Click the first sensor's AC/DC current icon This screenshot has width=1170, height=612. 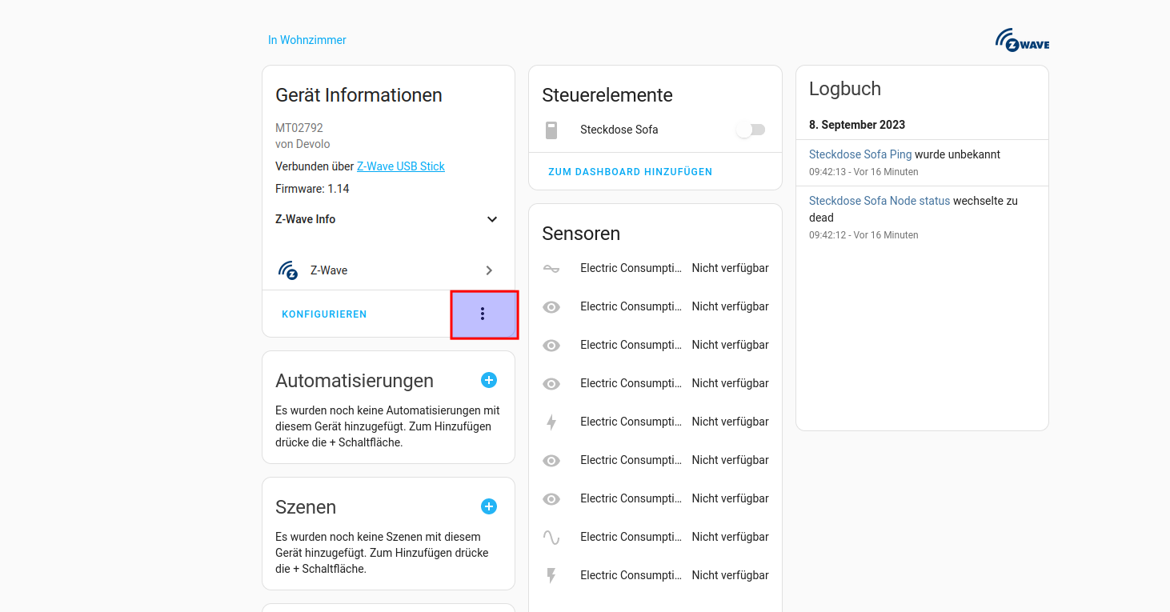[x=551, y=268]
